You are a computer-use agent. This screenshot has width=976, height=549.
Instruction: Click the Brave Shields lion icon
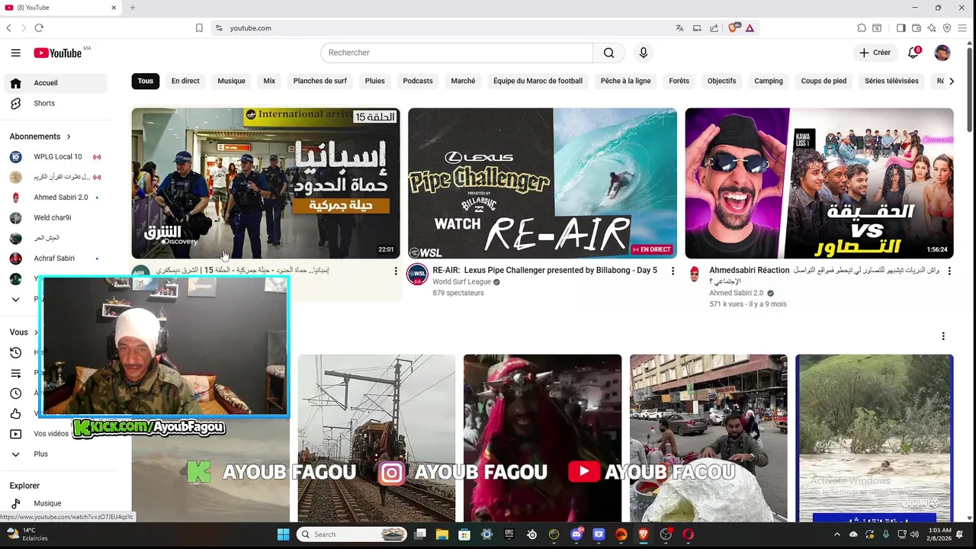pyautogui.click(x=734, y=28)
